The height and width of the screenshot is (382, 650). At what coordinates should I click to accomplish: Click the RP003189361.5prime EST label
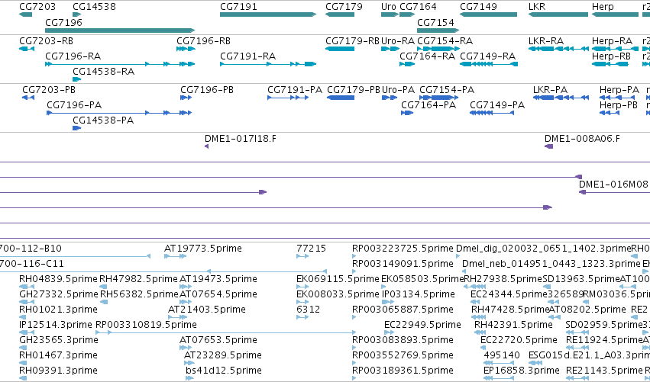[403, 371]
